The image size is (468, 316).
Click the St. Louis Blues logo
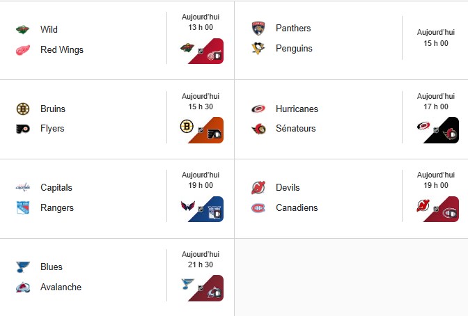coord(23,267)
